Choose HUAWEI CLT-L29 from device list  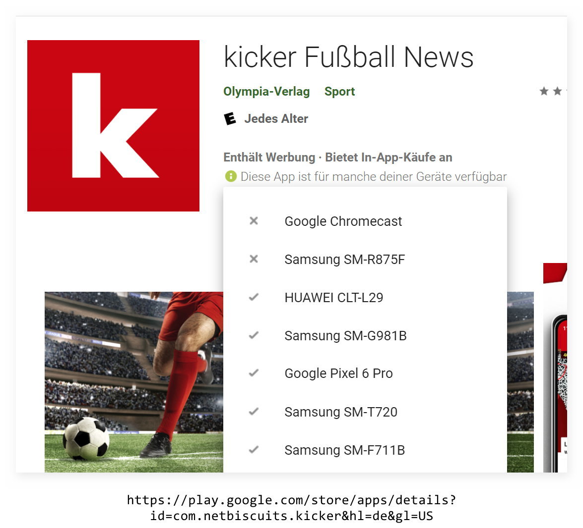[334, 298]
